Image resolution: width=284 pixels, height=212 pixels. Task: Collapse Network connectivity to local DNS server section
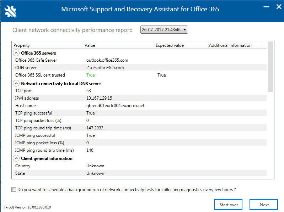click(16, 83)
